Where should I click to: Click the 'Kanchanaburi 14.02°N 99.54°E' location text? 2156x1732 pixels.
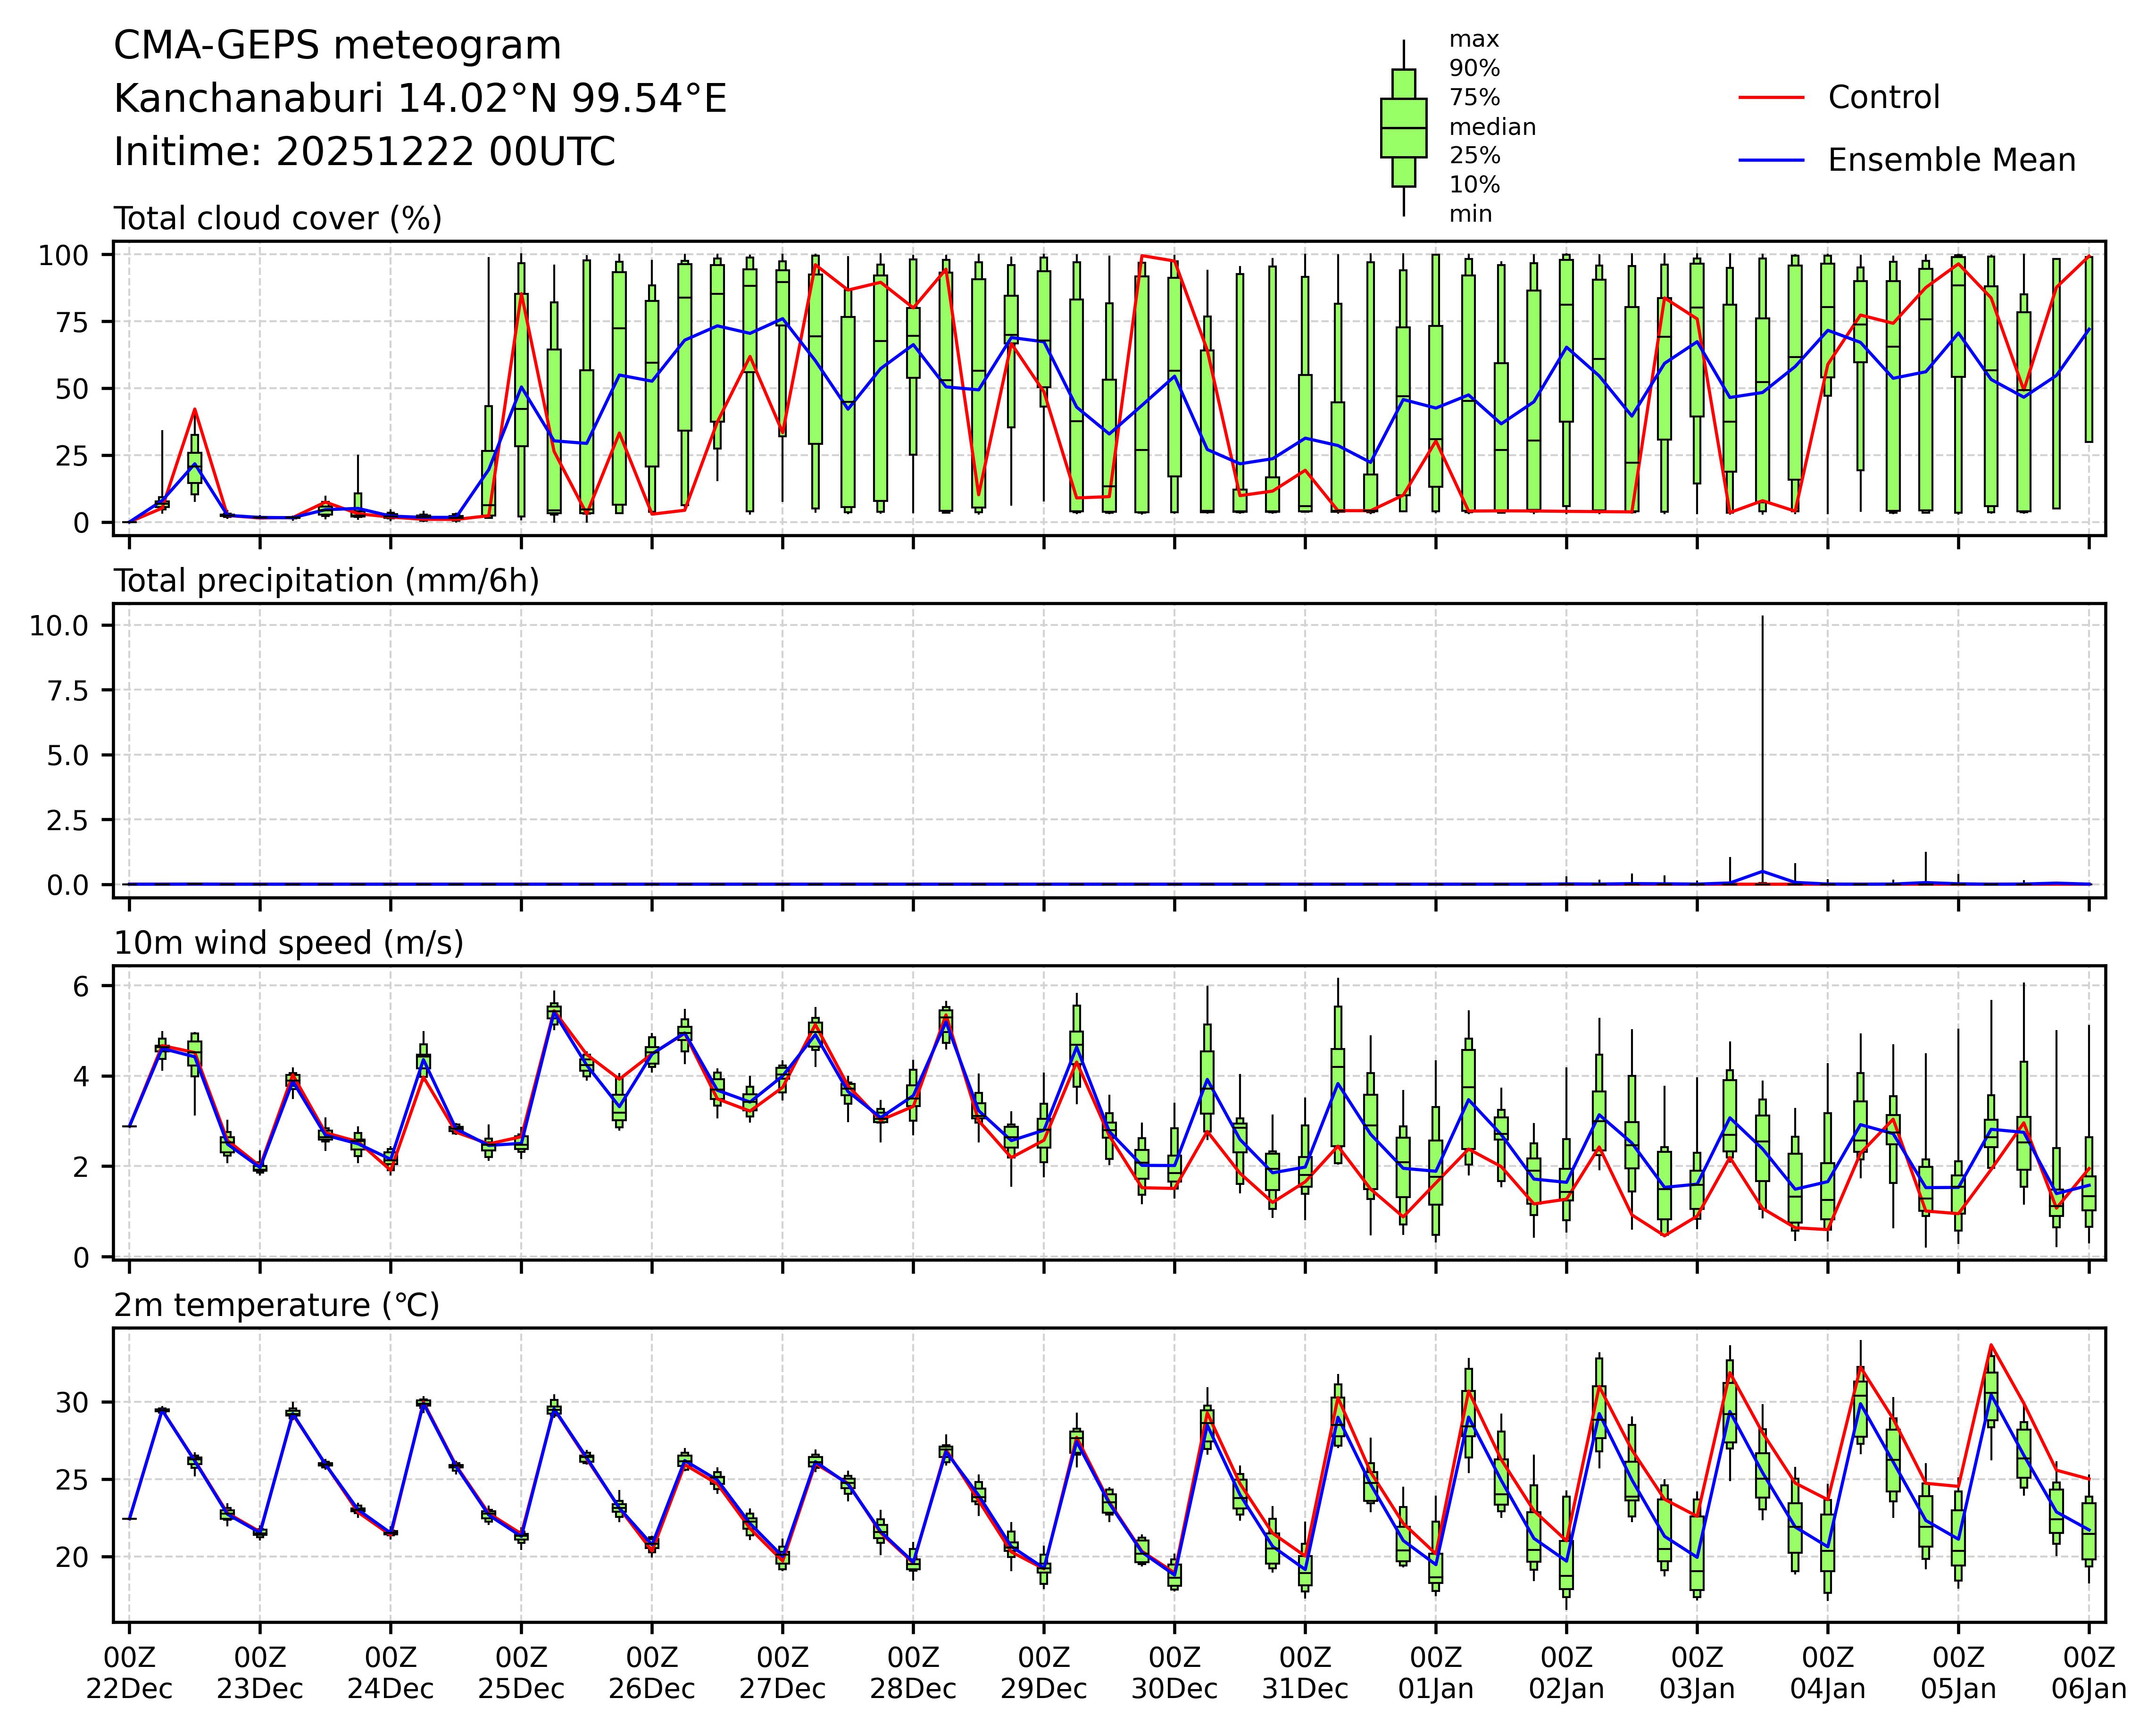[420, 99]
